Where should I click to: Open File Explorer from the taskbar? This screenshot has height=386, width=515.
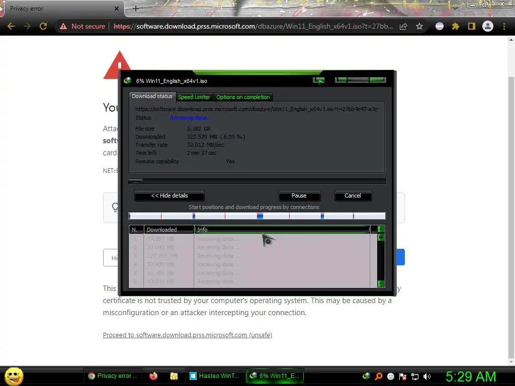(174, 376)
